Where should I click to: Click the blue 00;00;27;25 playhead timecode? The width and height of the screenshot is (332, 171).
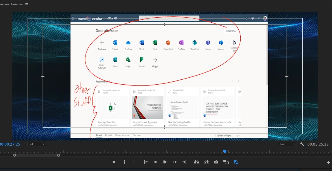10,144
